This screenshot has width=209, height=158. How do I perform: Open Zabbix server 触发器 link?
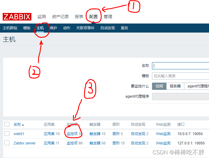[95, 143]
